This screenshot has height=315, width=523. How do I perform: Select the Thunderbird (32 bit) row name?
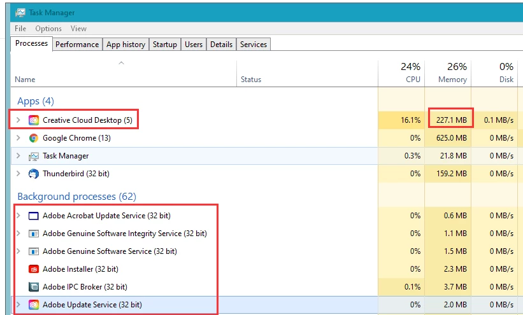tap(76, 174)
